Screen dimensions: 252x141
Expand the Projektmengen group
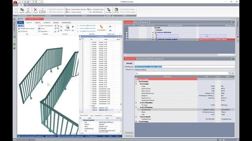pos(136,121)
